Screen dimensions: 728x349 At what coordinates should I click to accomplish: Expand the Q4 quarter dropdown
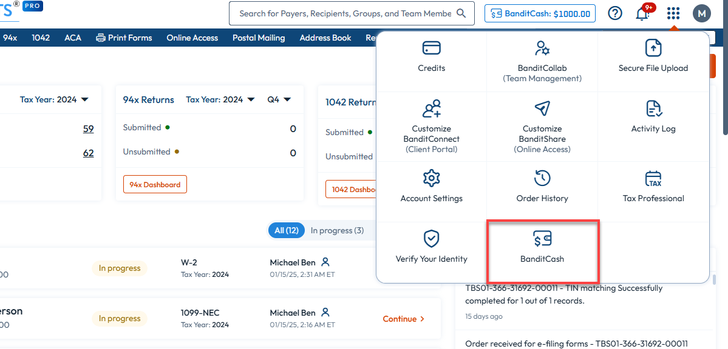pos(279,99)
